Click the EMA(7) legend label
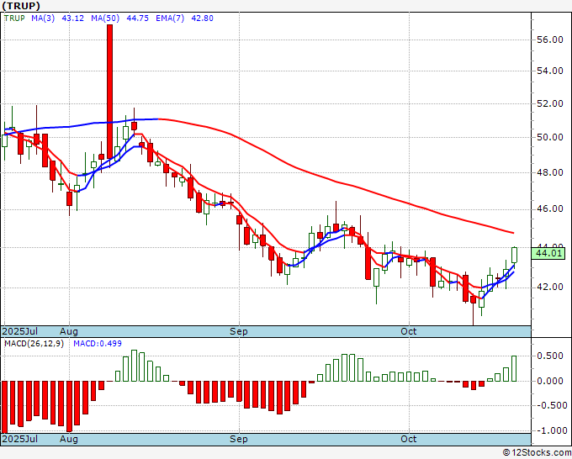 coord(170,18)
